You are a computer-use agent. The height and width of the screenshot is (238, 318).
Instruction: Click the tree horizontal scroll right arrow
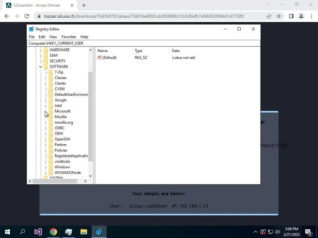85,181
